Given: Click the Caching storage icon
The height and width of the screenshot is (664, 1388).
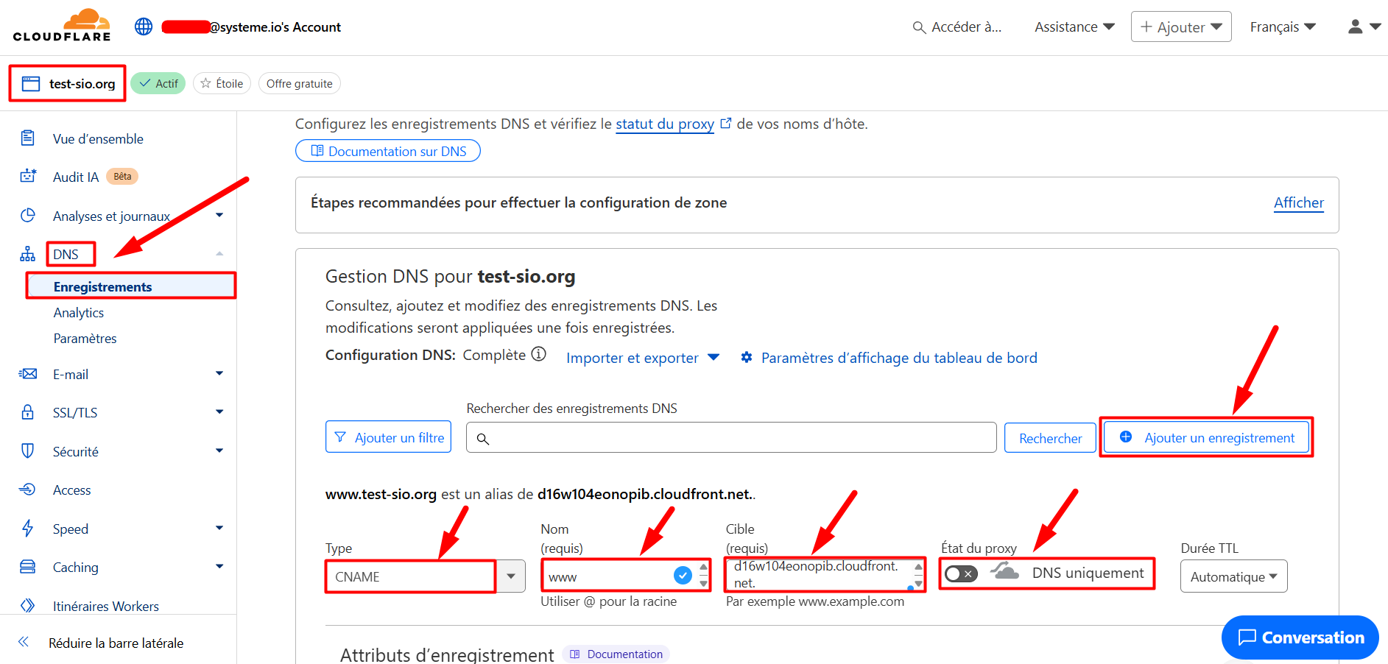Looking at the screenshot, I should (28, 567).
